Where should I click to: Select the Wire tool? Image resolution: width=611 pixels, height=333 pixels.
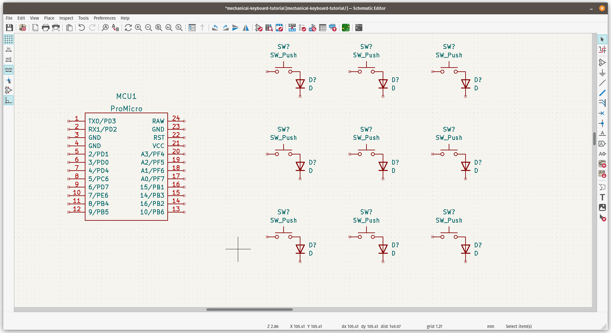pos(602,93)
